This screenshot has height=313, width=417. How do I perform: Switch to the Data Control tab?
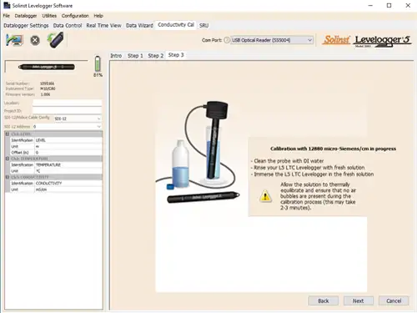pyautogui.click(x=68, y=26)
